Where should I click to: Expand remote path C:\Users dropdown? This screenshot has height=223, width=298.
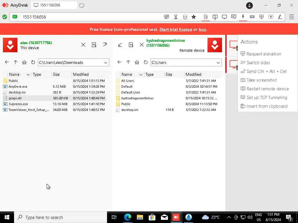tap(218, 63)
